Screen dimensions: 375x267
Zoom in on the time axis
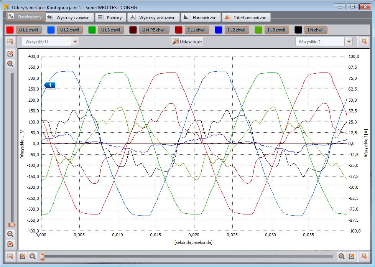coord(341,256)
